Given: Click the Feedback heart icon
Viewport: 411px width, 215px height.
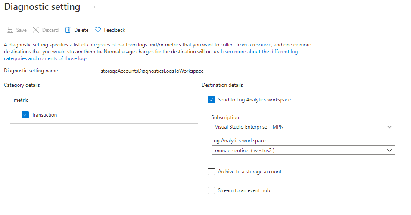Looking at the screenshot, I should pos(98,30).
